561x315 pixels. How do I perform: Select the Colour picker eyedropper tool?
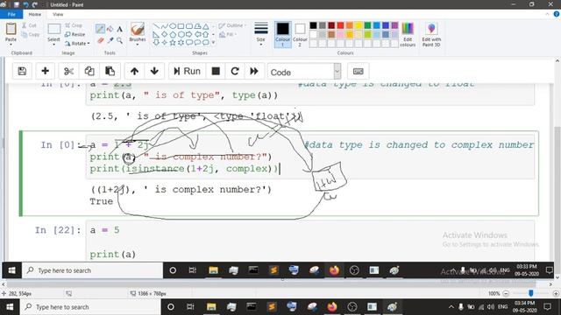[x=110, y=40]
